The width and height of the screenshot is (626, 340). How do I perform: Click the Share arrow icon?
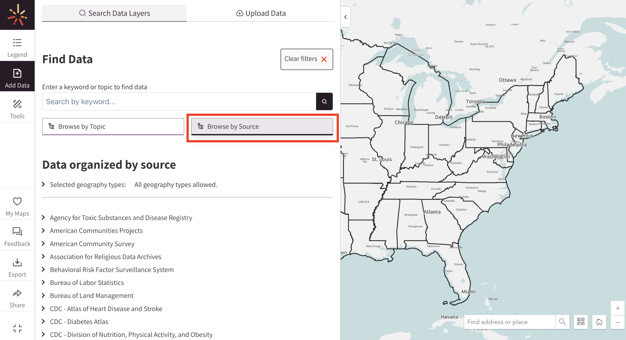coord(17,293)
